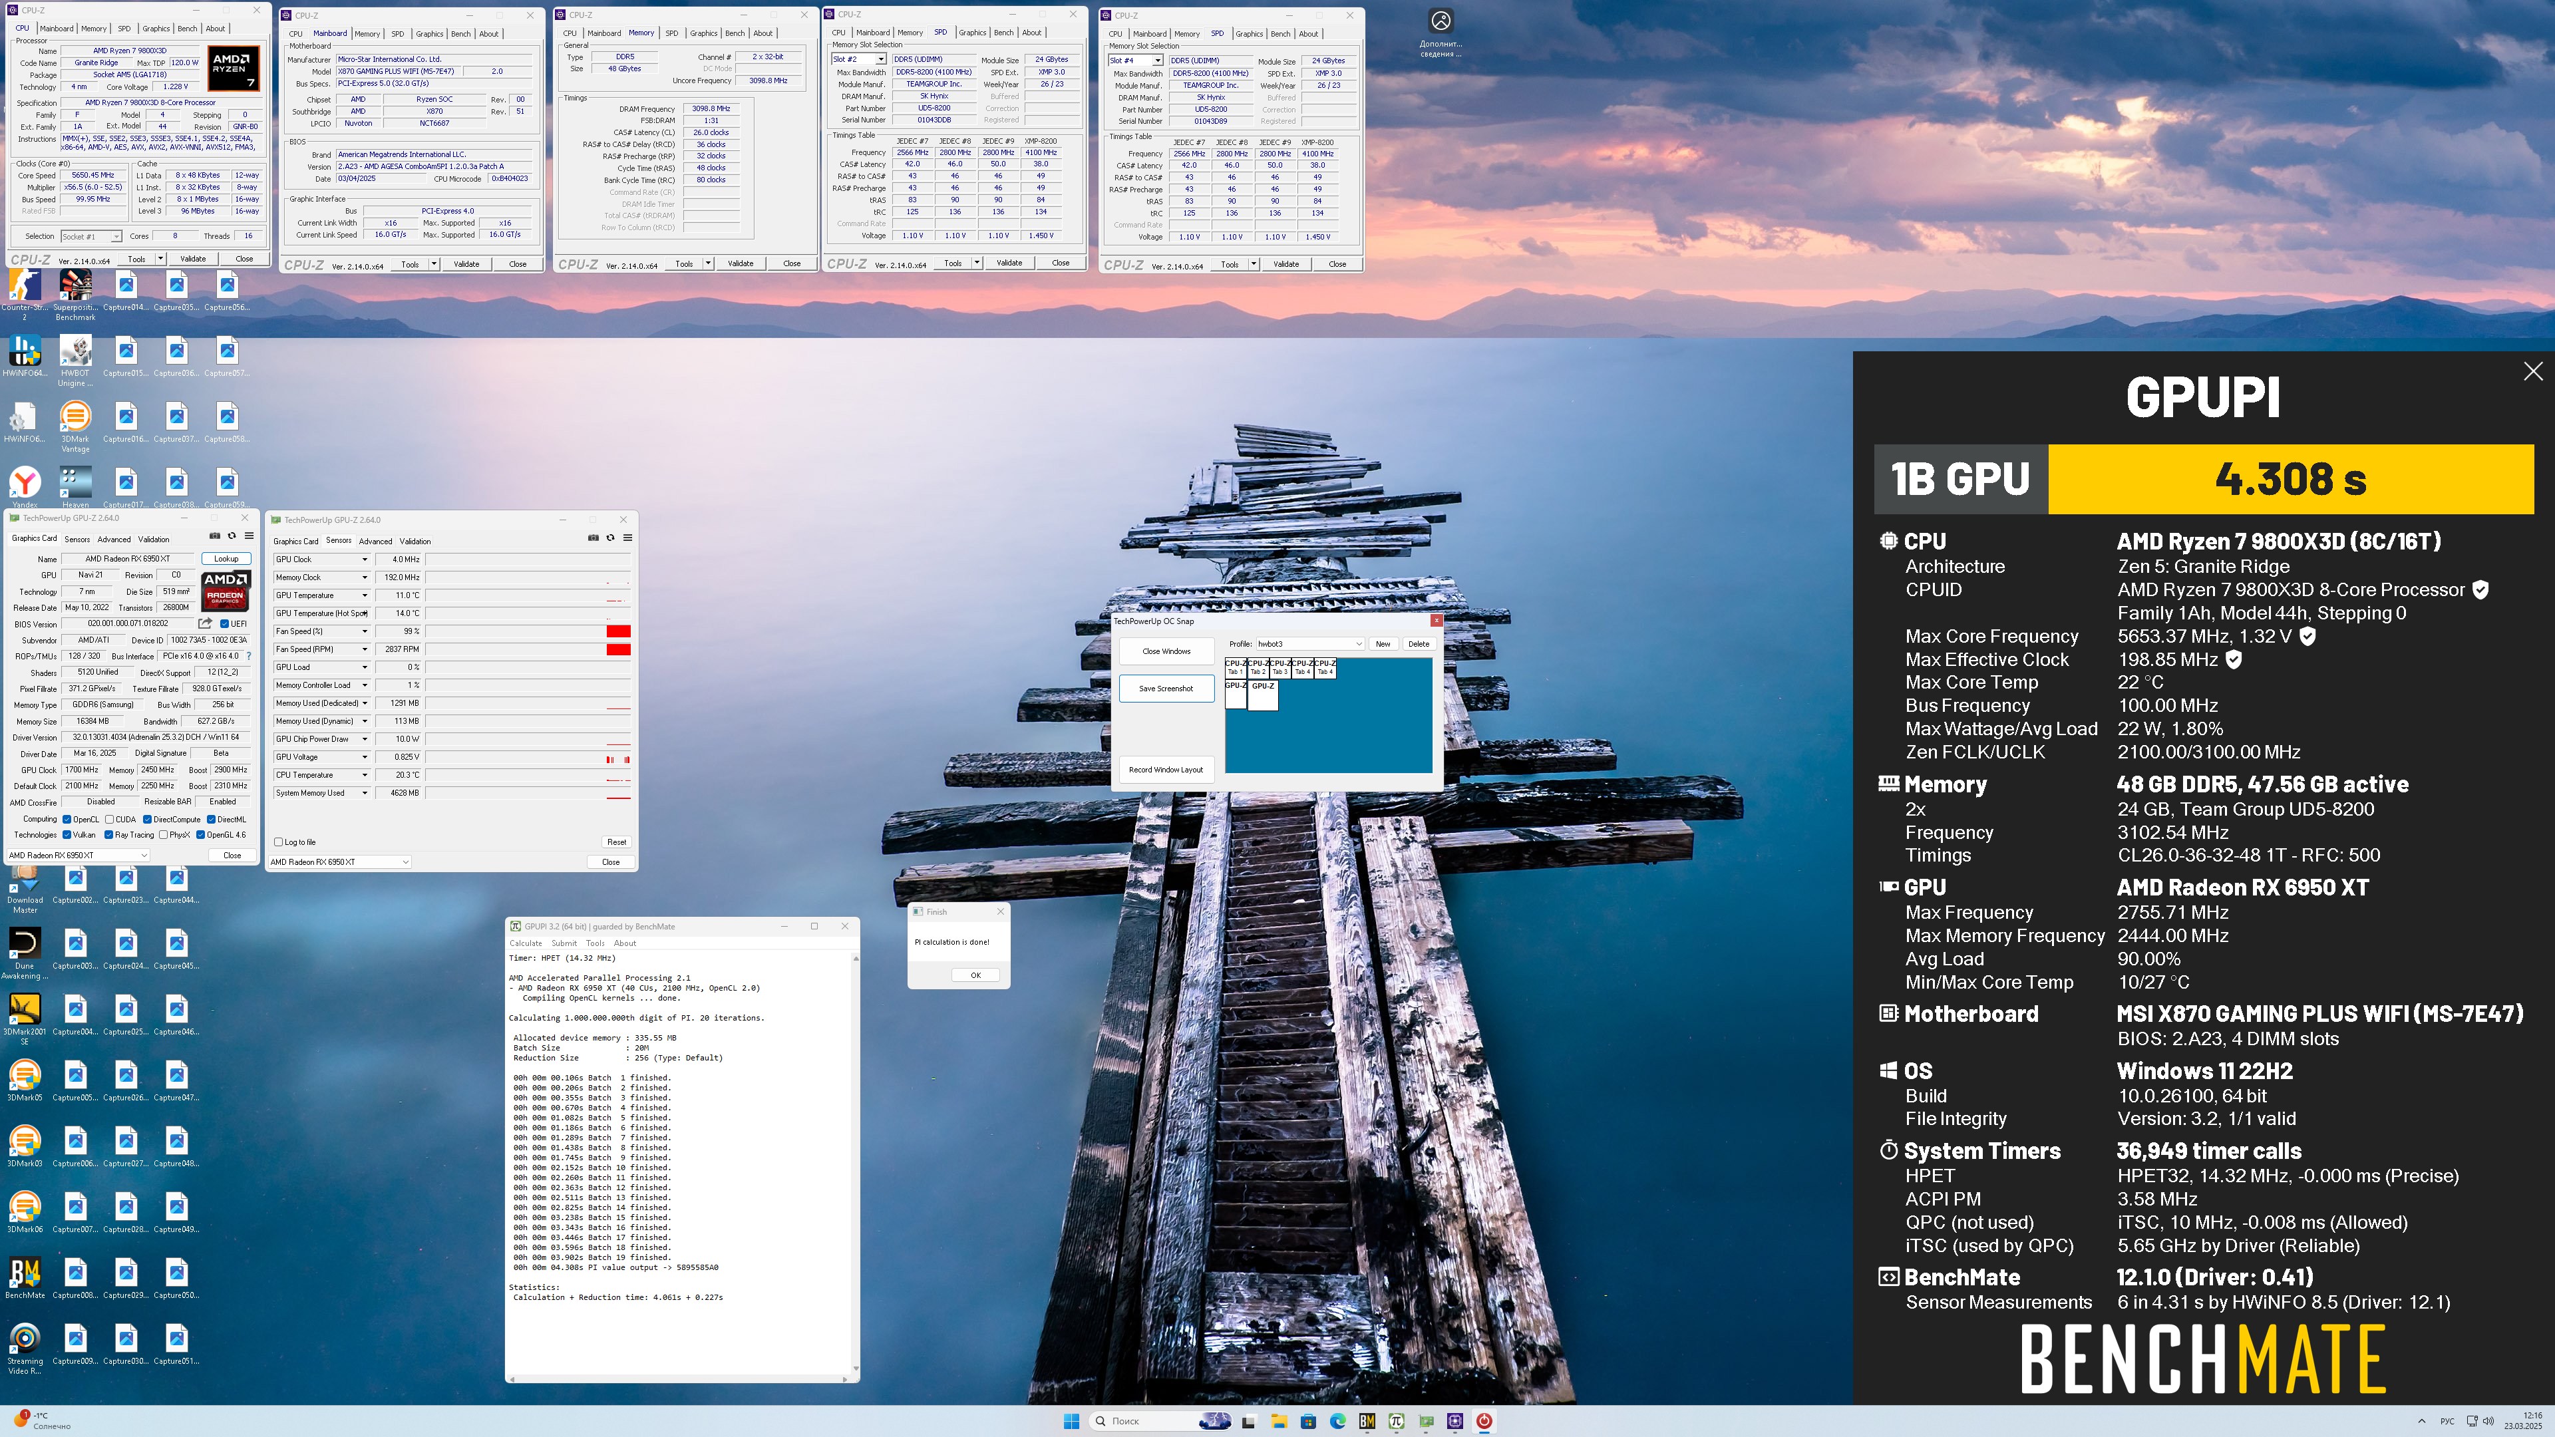Click Record Window Layout button

point(1166,770)
